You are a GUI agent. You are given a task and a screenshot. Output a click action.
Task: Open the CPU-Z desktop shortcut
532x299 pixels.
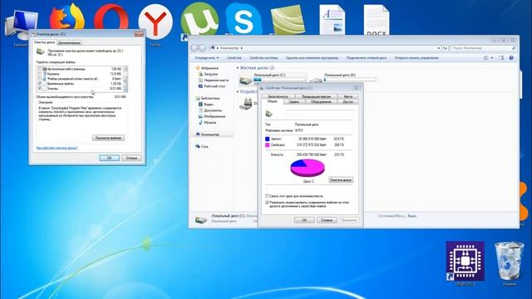(x=465, y=261)
